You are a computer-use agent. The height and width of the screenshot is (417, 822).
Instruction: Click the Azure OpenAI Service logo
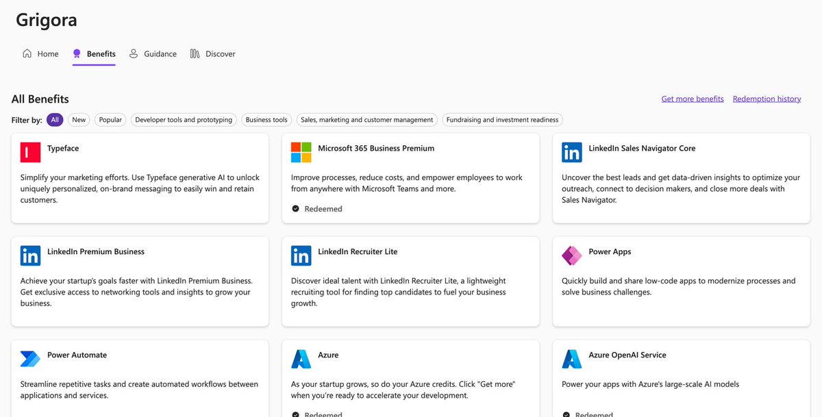[571, 359]
